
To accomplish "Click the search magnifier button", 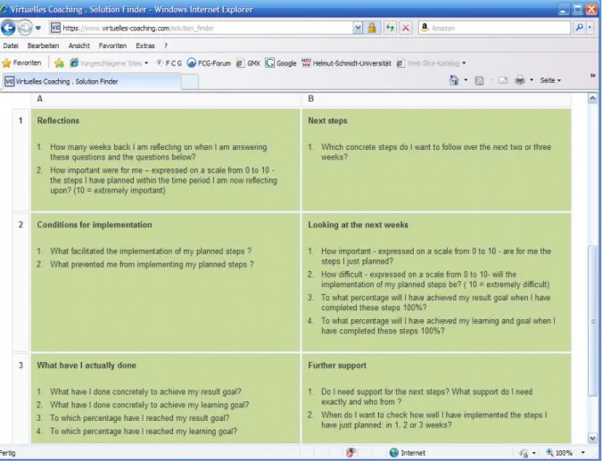I will click(x=579, y=28).
